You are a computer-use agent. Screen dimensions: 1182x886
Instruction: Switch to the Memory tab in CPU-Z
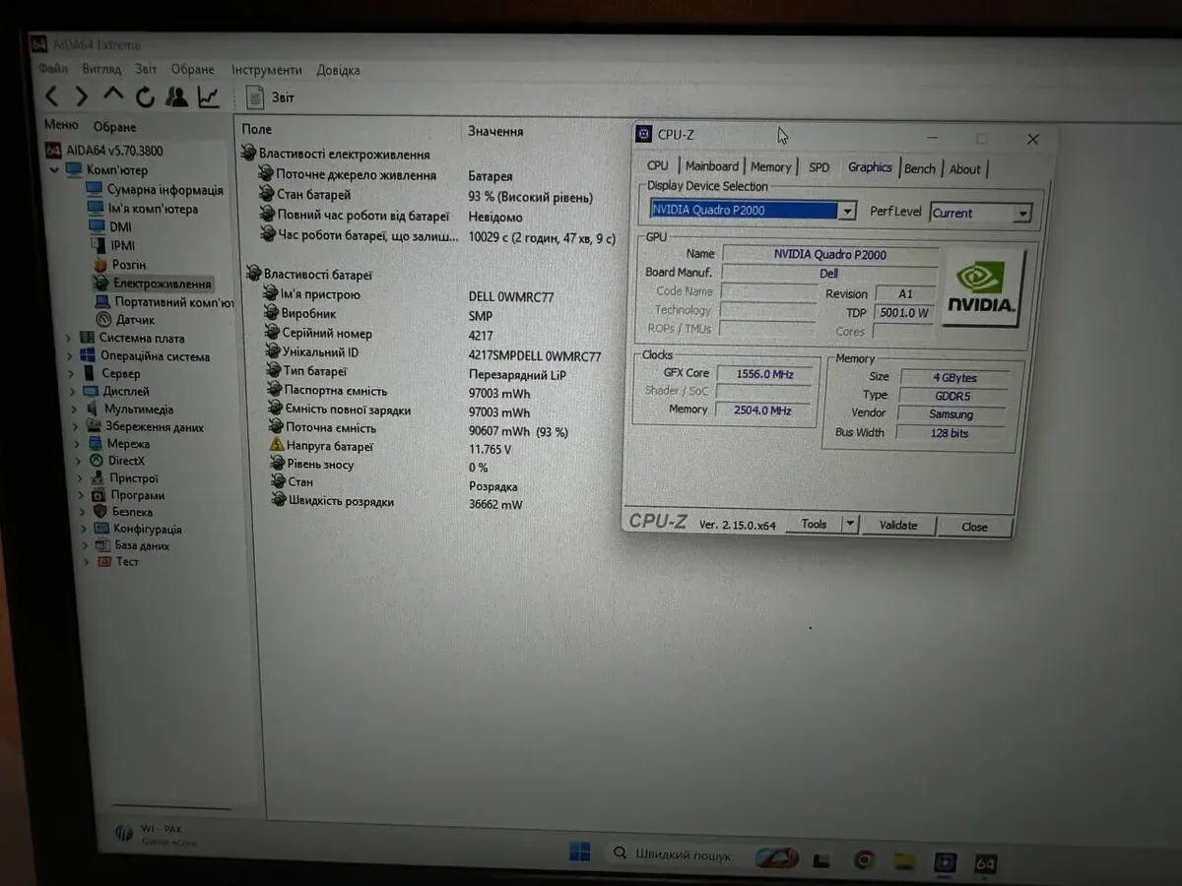pos(770,167)
